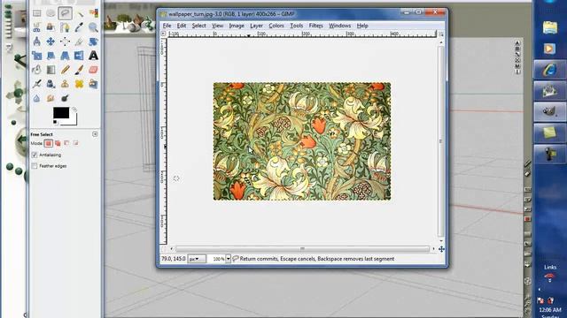Open the Windows menu
Image resolution: width=567 pixels, height=318 pixels.
339,26
